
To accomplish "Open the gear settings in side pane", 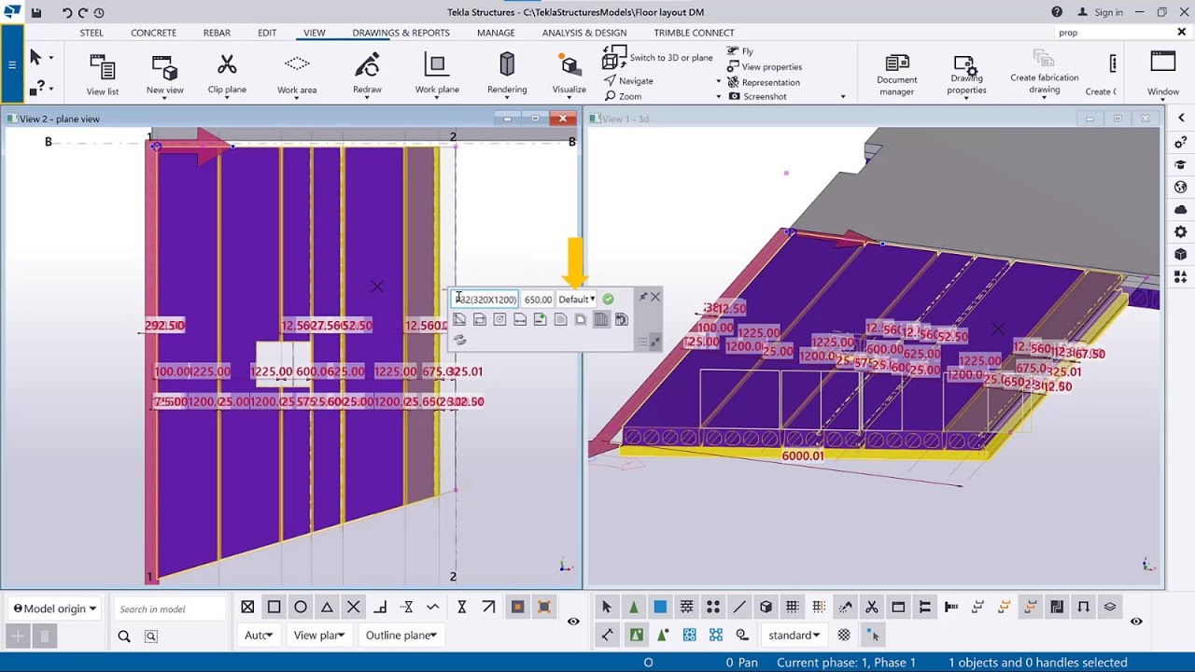I will 1181,231.
